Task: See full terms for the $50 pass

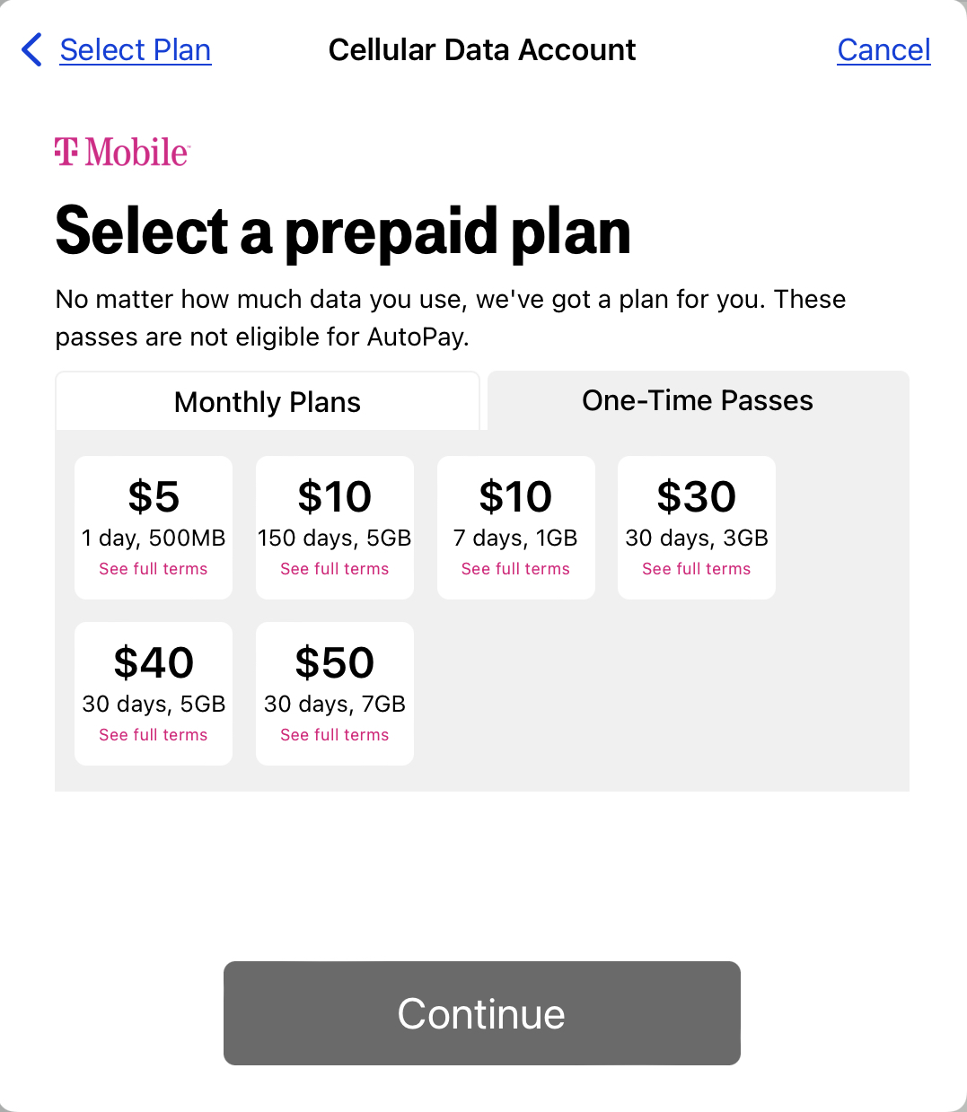Action: coord(335,735)
